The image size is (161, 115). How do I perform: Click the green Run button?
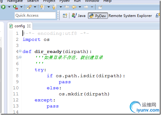(3, 7)
